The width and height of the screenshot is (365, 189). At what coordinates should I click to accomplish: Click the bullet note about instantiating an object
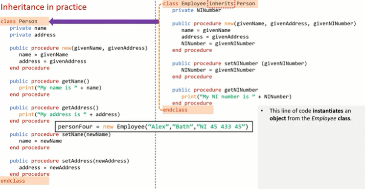click(x=310, y=115)
